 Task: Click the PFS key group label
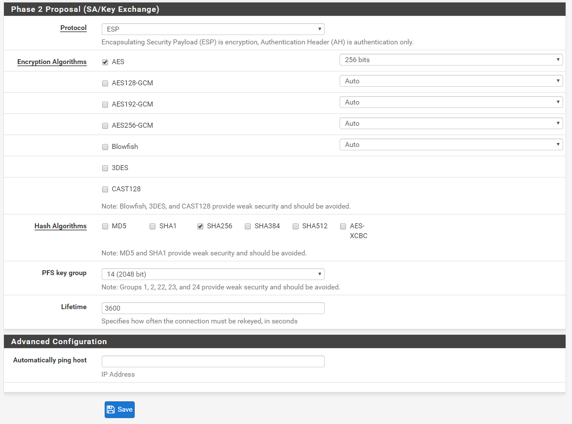[x=64, y=273]
